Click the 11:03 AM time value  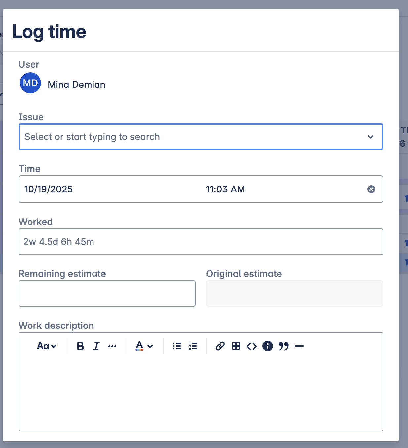[x=225, y=189]
